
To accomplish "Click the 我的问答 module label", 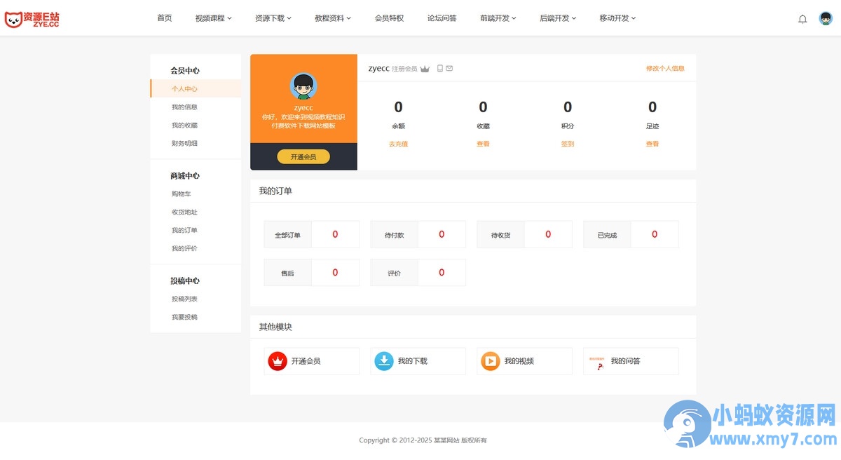I will 626,361.
